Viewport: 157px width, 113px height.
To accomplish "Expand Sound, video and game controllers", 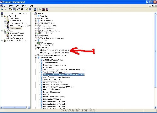I will coord(36,55).
